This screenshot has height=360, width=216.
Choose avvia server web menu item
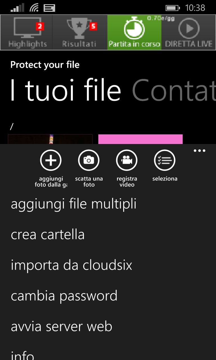(x=62, y=327)
